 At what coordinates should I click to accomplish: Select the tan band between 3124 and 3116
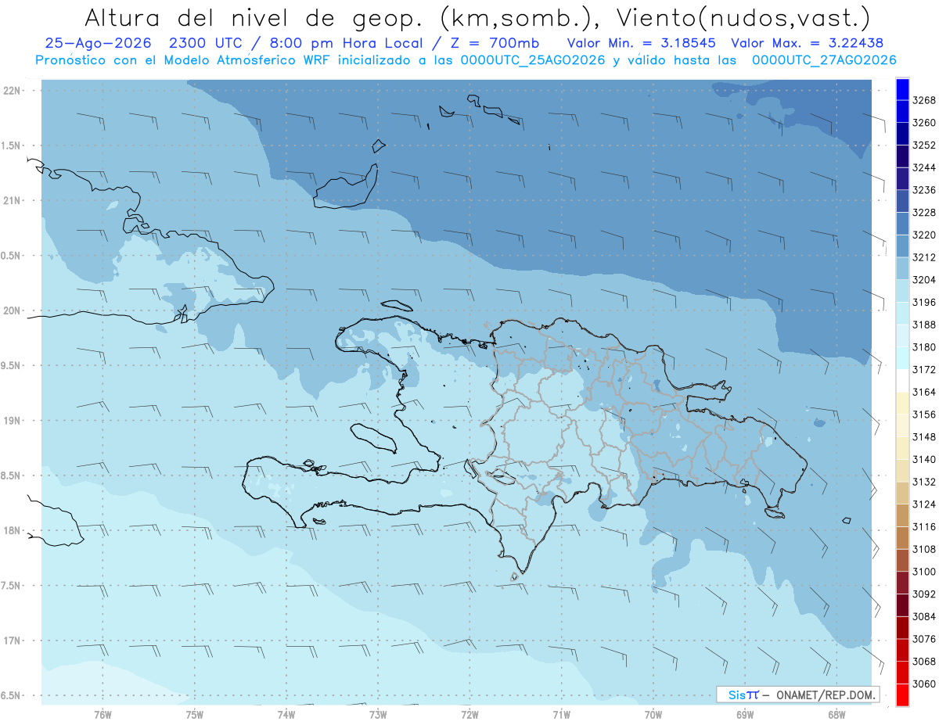point(902,515)
